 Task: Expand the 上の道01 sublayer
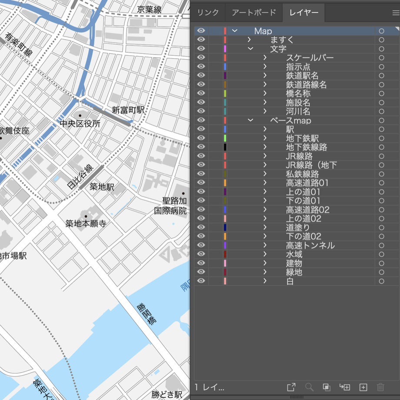(265, 192)
